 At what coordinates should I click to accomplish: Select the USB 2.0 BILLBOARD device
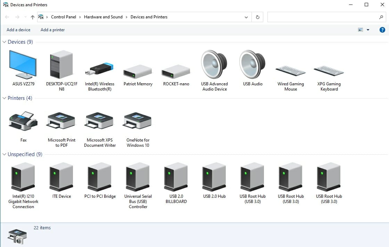(176, 177)
